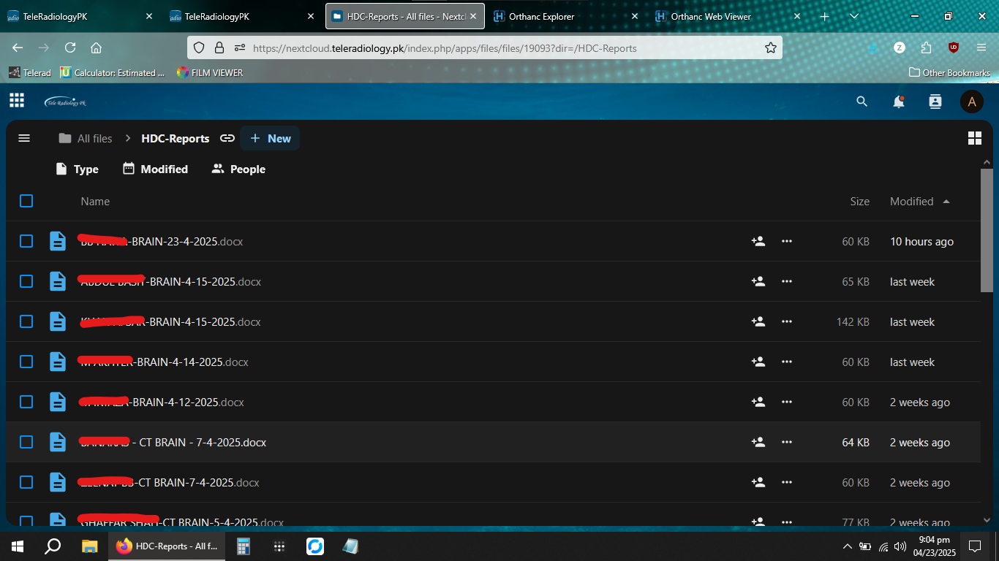The width and height of the screenshot is (999, 561).
Task: Open the unified search magnifier icon
Action: [862, 102]
